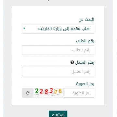Image resolution: width=117 pixels, height=117 pixels.
Task: Open the help icon beside رقم السجل
Action: tap(72, 62)
